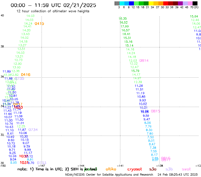
Task: Click the swot satellite legend label
Action: click(186, 169)
